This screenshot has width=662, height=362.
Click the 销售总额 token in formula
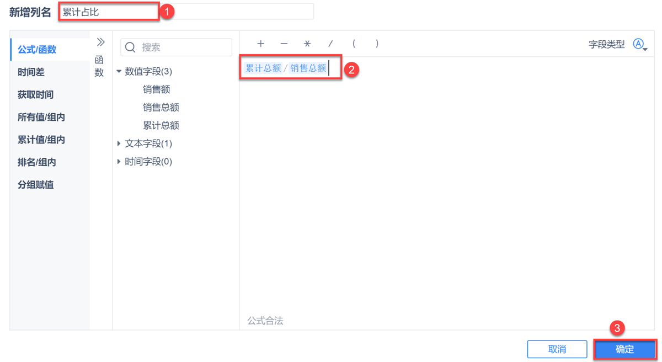point(308,68)
